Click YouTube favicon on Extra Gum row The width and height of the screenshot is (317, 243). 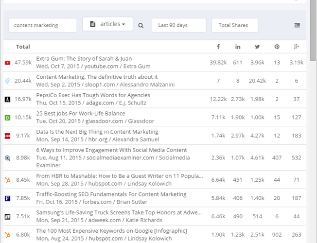[7, 63]
